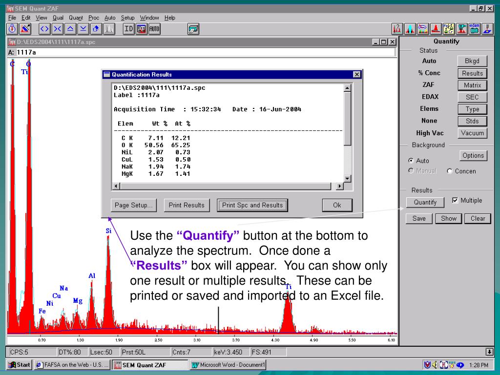Click the Clear results button
This screenshot has width=500, height=375.
478,218
